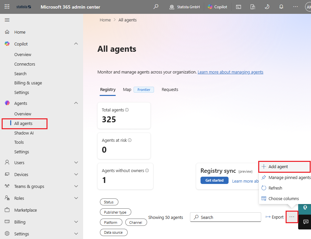Collapse the navigation hamburger menu
311x239 pixels.
[7, 20]
